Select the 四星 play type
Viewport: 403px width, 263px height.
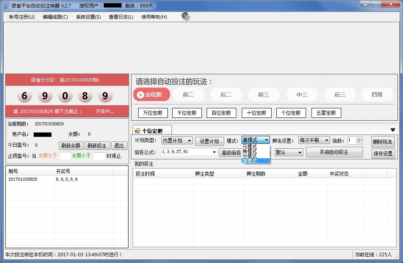coord(377,95)
